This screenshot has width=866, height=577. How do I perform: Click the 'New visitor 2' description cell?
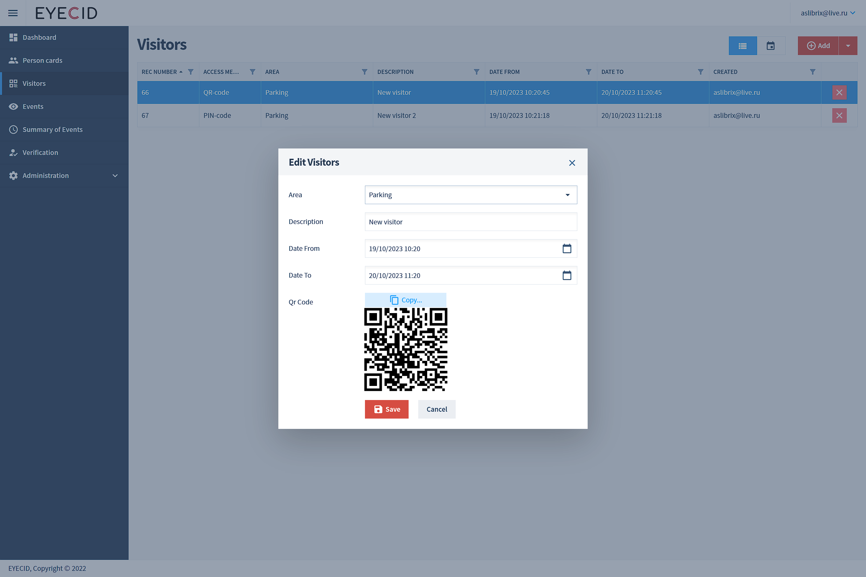click(429, 115)
